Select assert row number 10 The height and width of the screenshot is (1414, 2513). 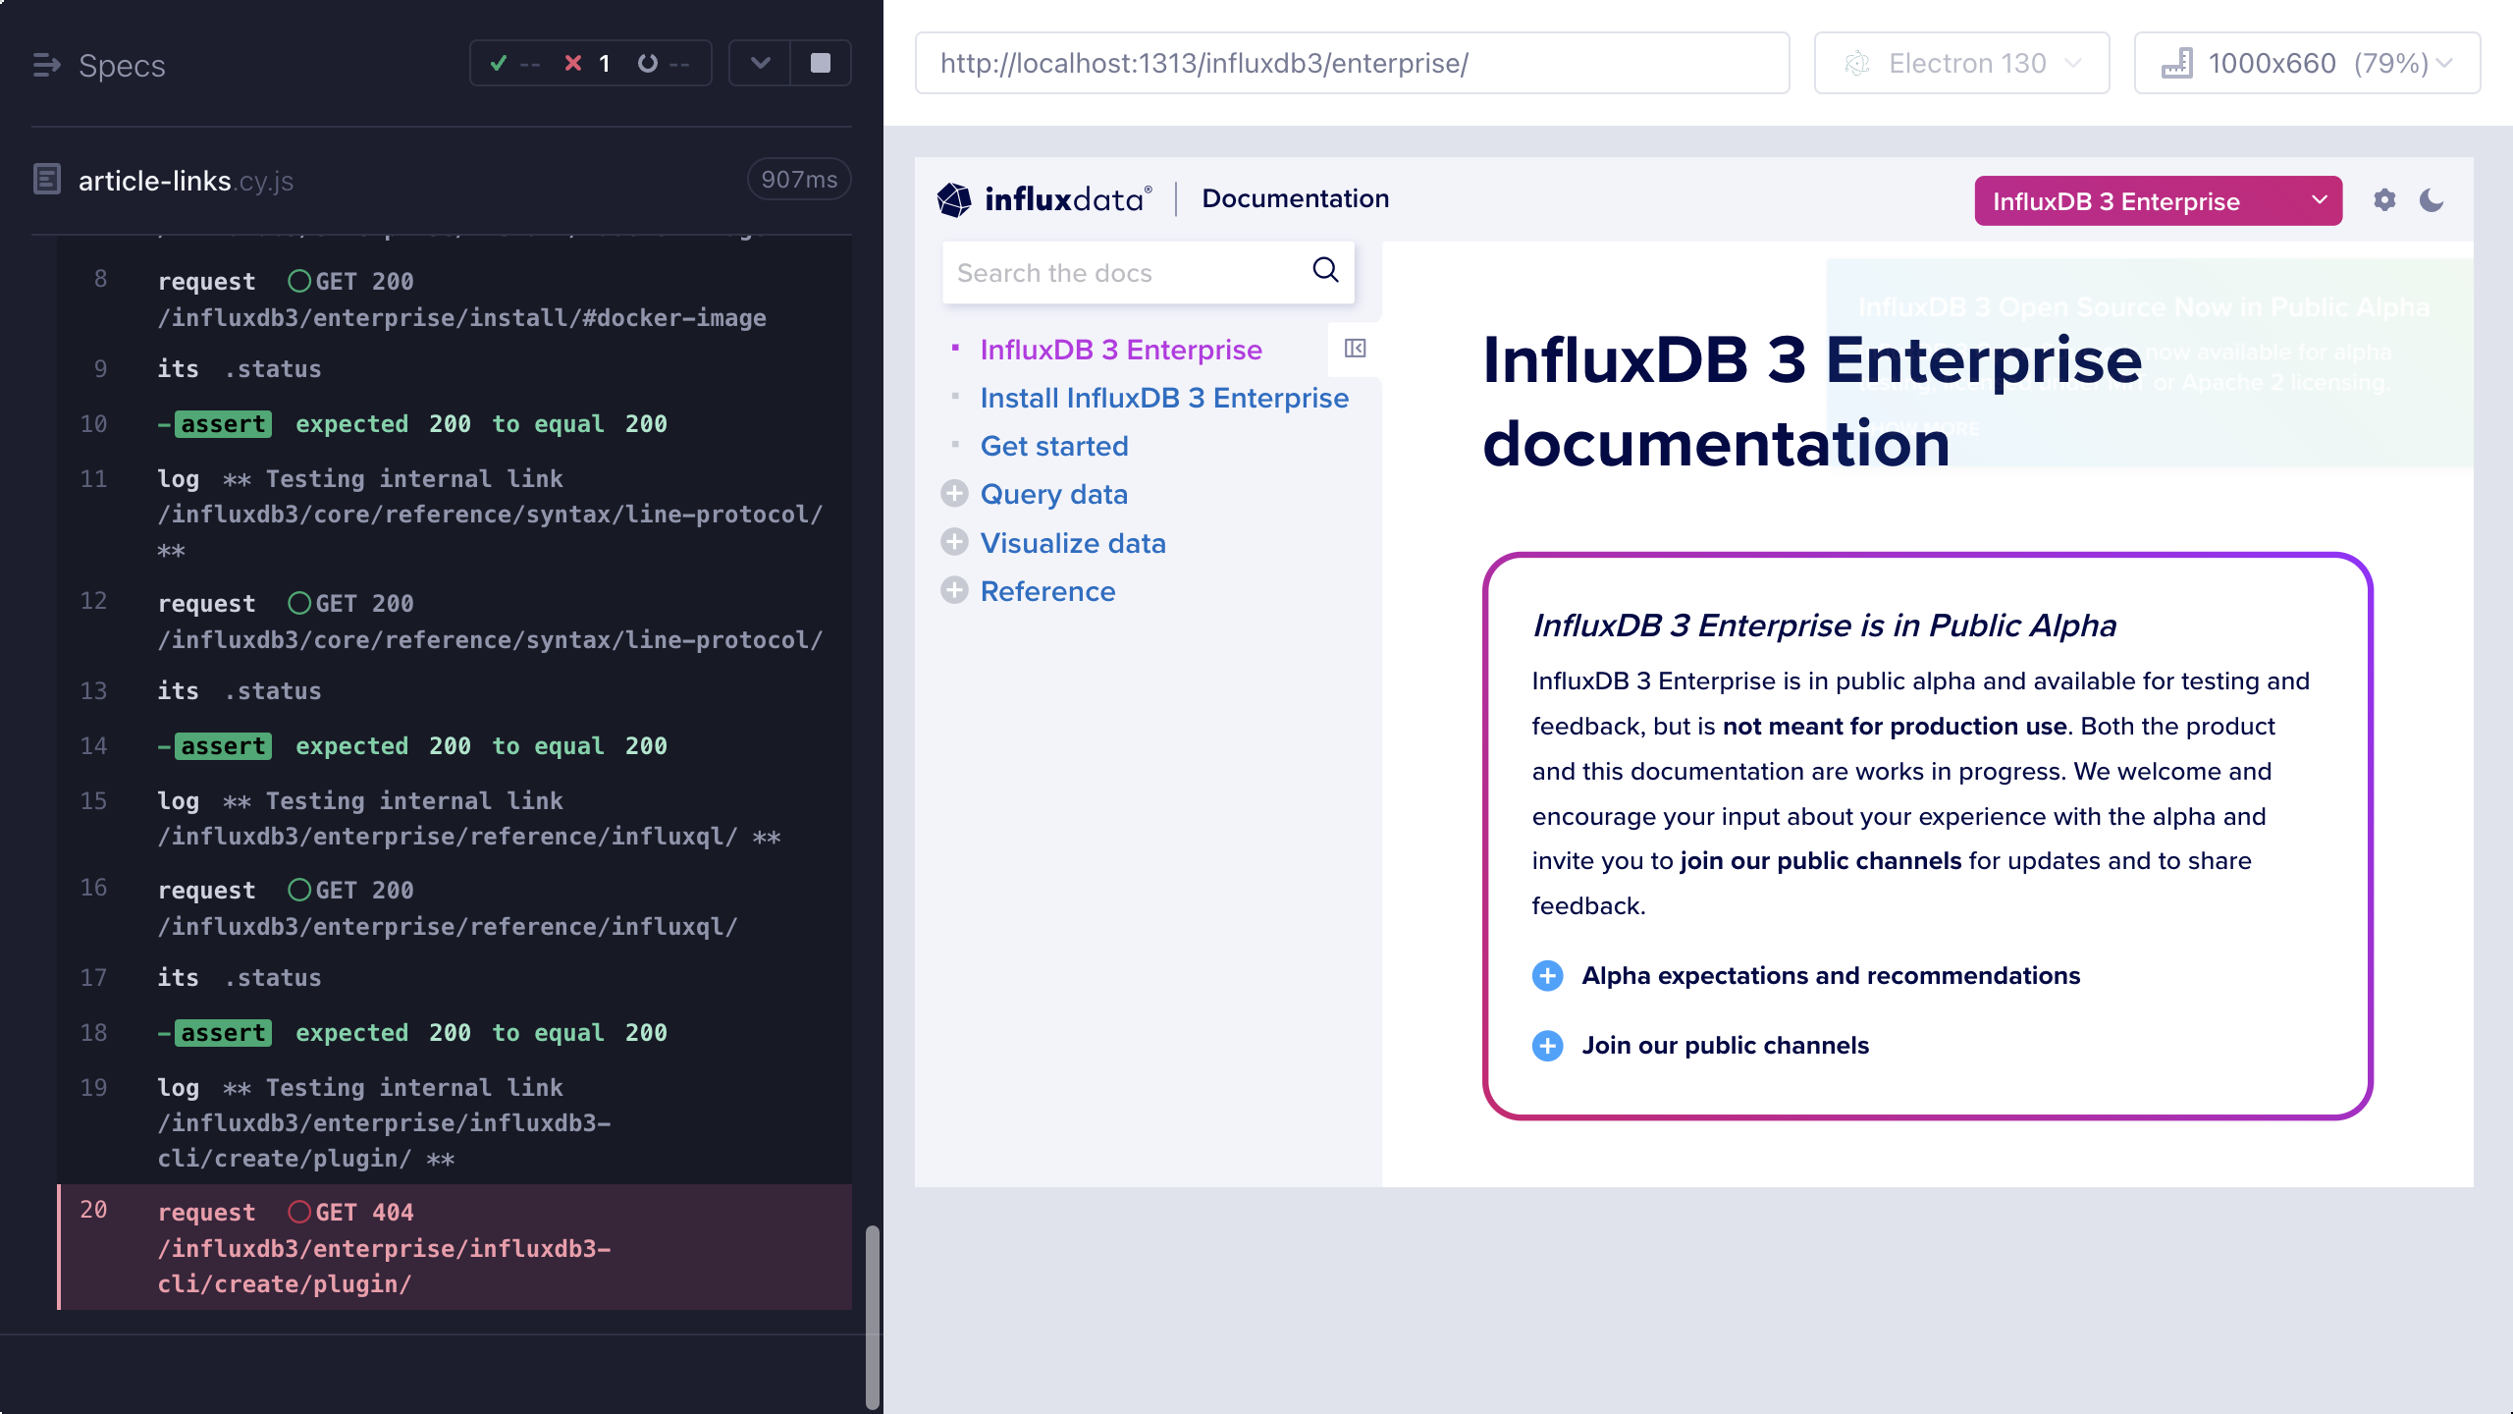point(454,424)
